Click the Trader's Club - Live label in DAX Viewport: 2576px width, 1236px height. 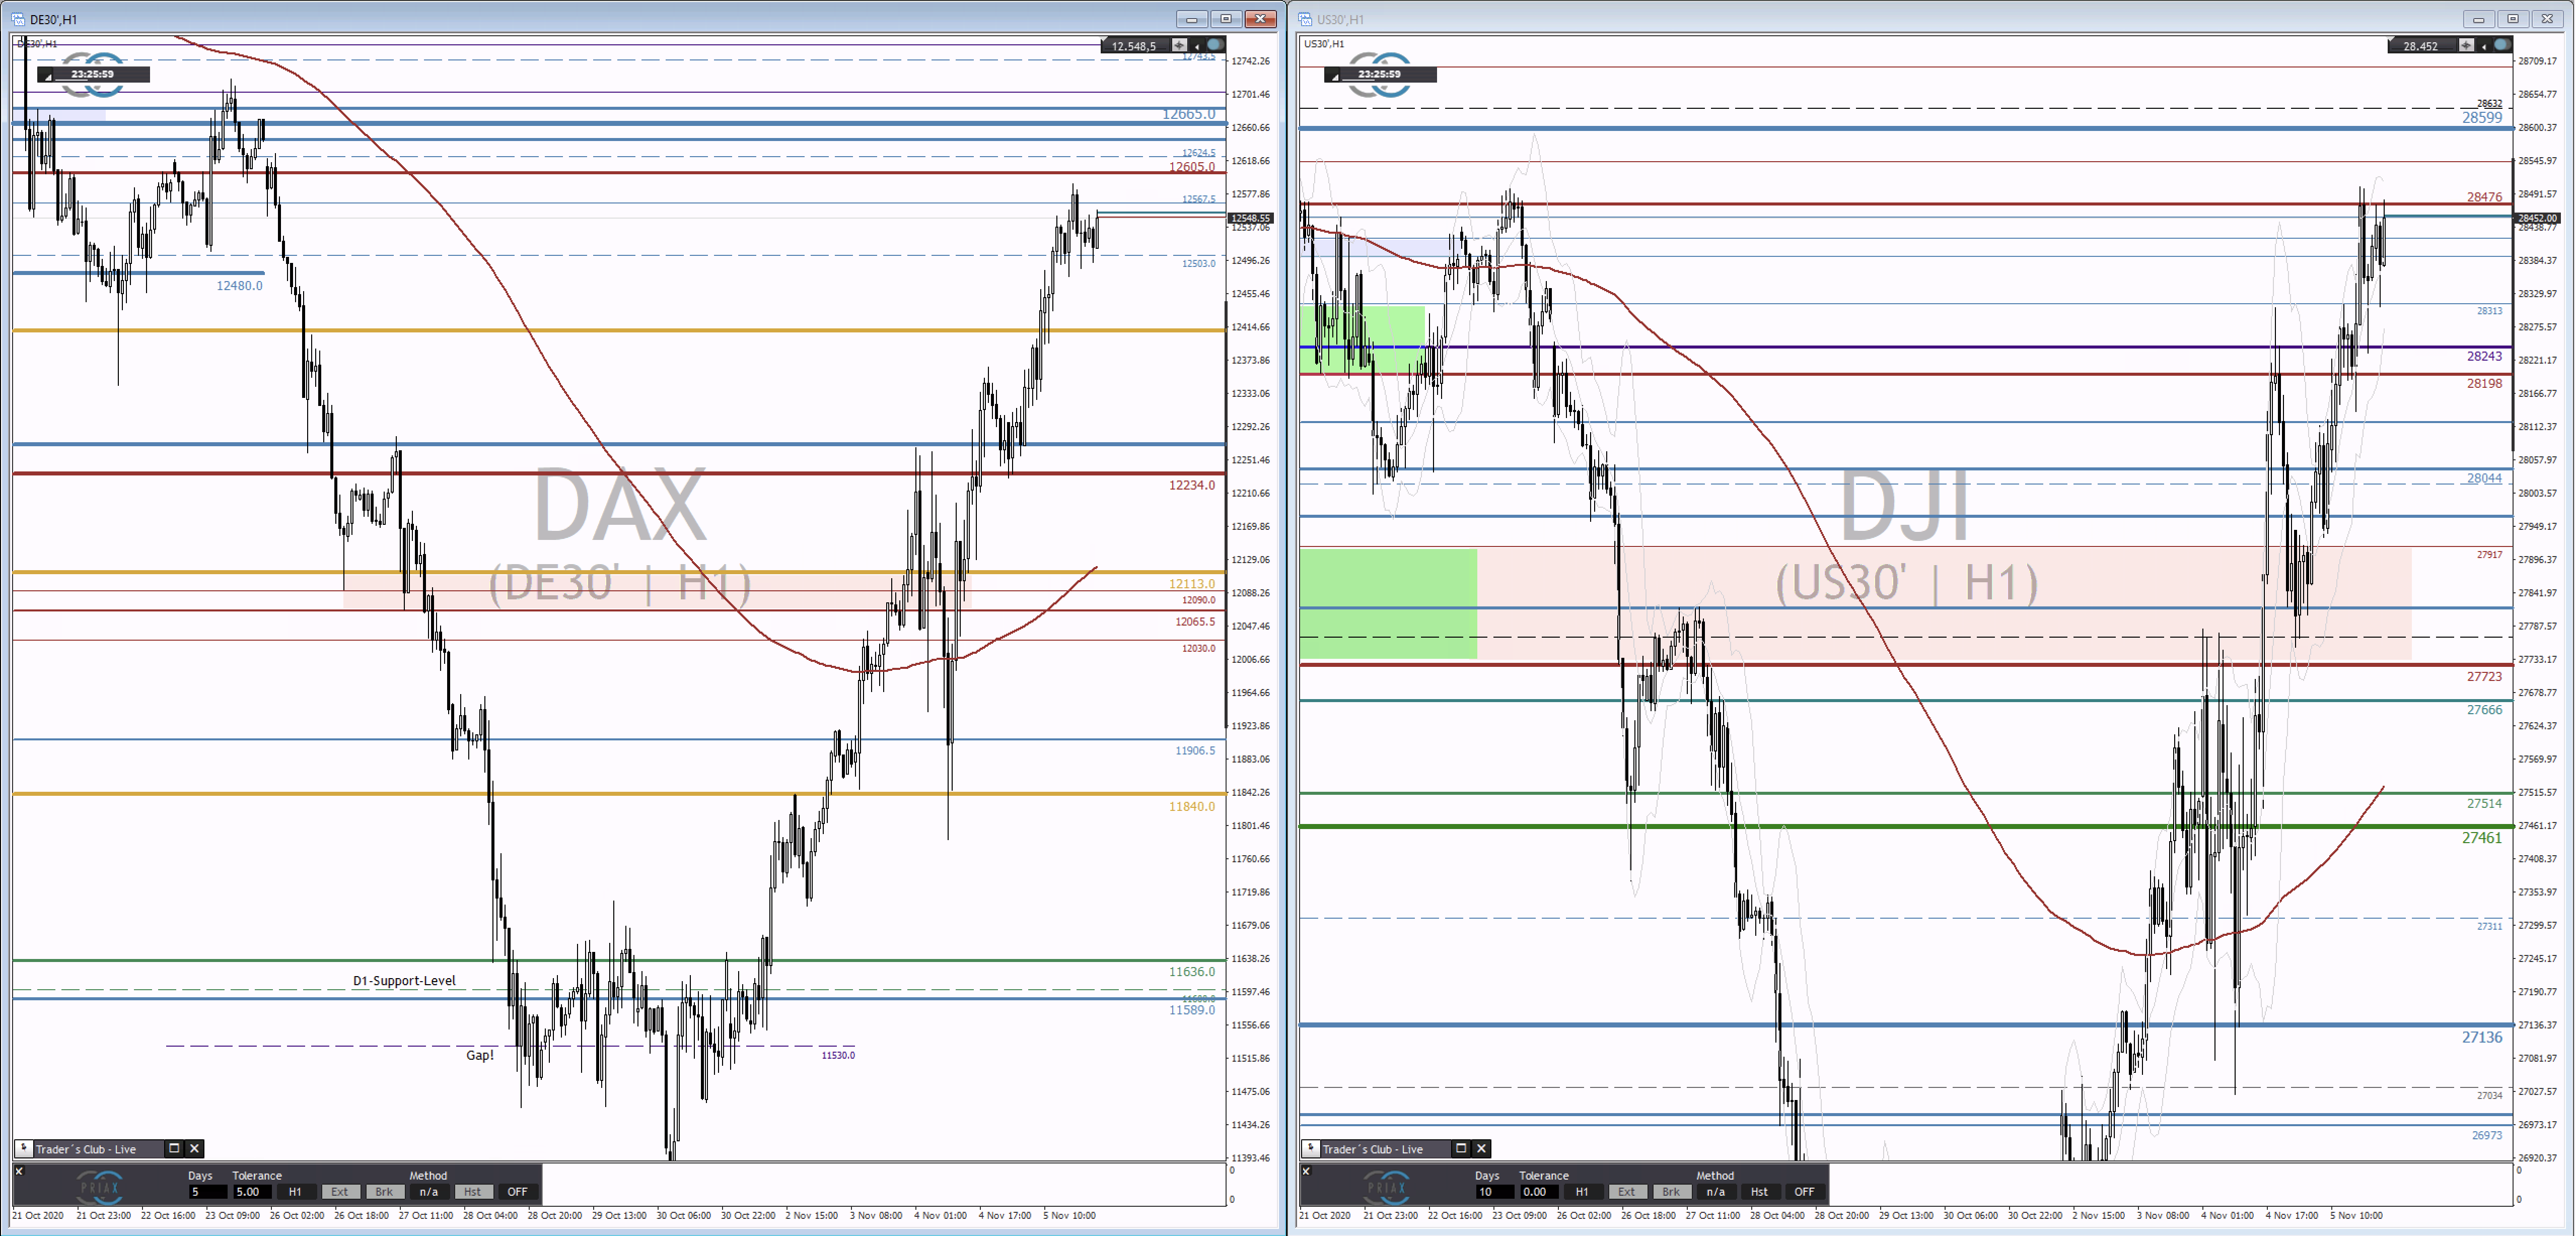point(86,1149)
